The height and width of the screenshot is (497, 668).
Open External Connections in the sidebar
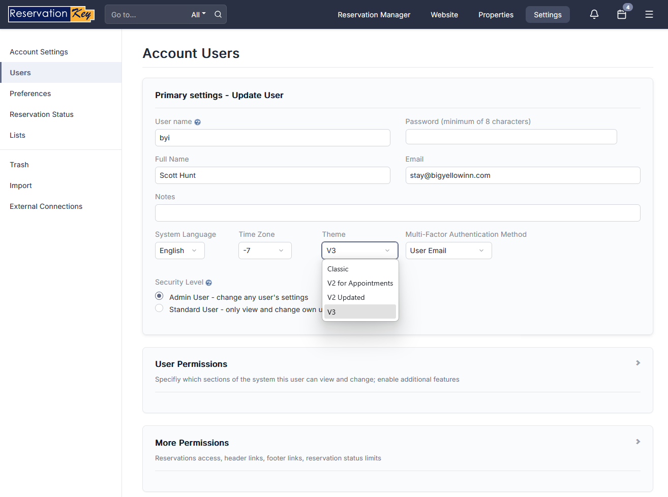point(46,206)
